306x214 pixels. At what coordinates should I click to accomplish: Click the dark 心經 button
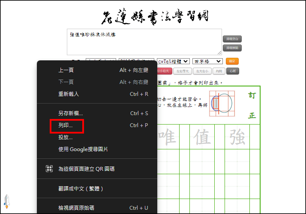click(x=233, y=71)
